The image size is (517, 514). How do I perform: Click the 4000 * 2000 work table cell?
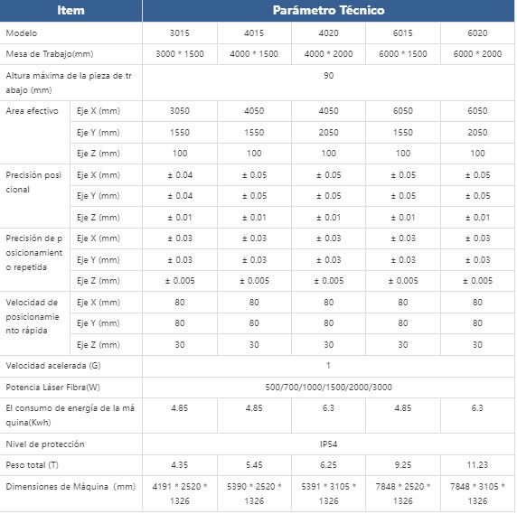tap(328, 53)
